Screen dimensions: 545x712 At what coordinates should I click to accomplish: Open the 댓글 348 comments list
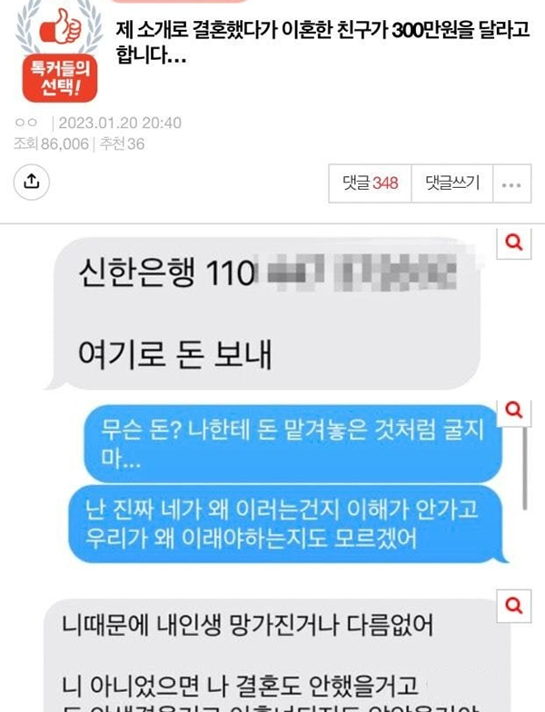(x=371, y=183)
